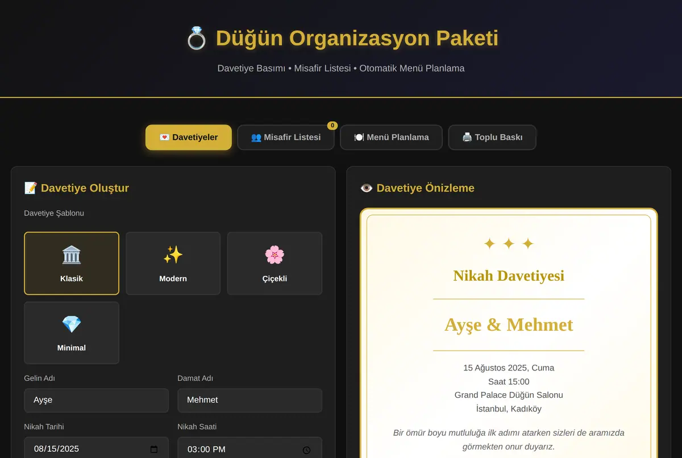The image size is (682, 458).
Task: Click the memo icon beside Davetiye Oluştur
Action: pyautogui.click(x=31, y=188)
